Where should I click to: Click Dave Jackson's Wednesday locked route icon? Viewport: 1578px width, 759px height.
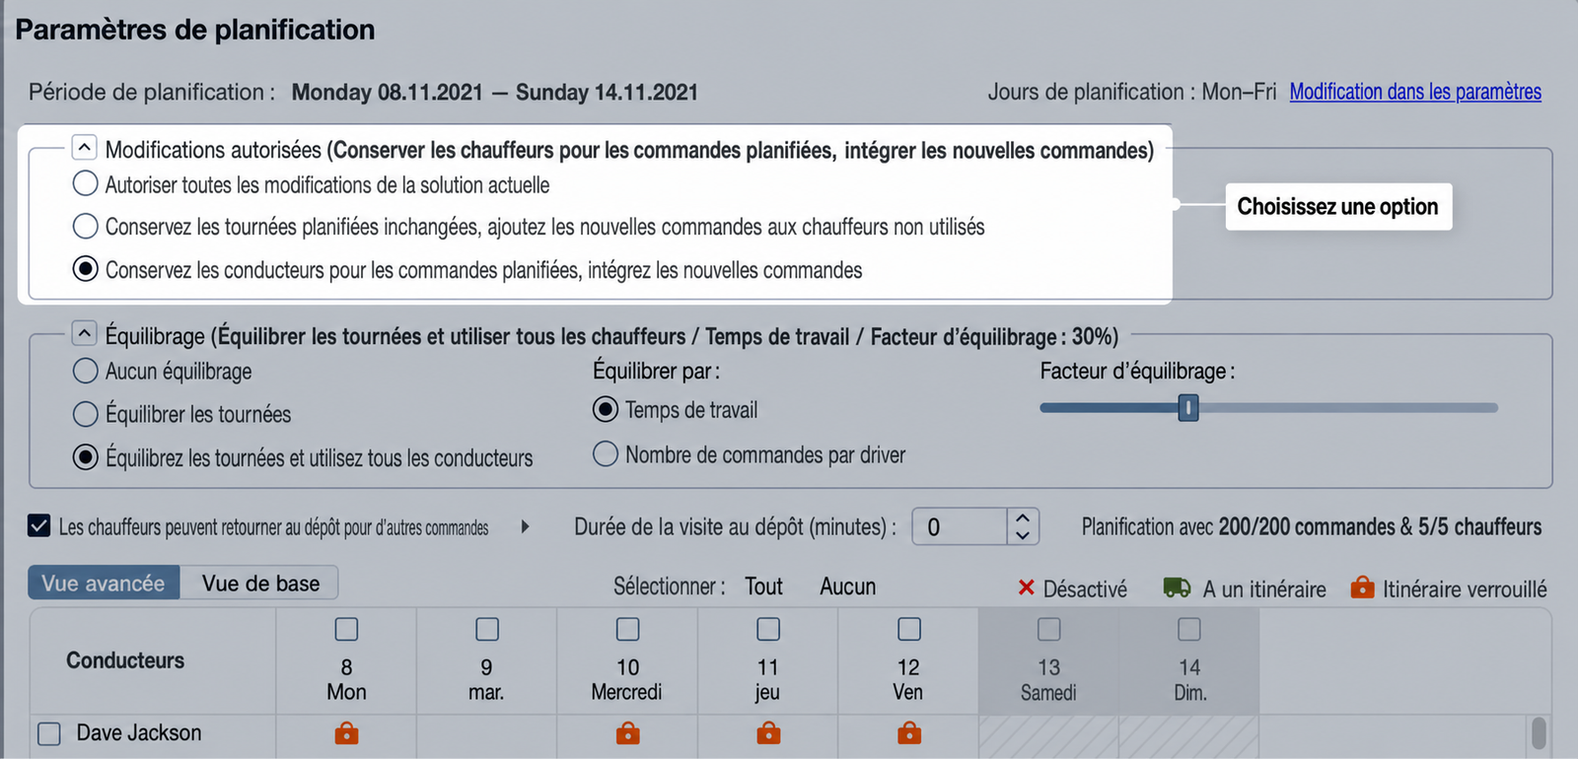click(627, 733)
